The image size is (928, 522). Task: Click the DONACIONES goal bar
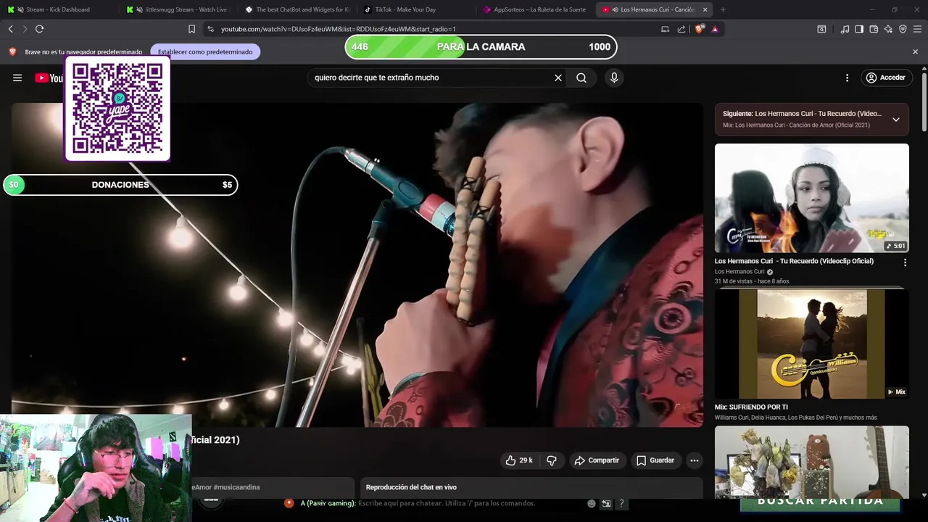pos(120,185)
